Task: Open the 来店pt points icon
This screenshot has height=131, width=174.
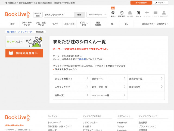Action: tap(113, 14)
